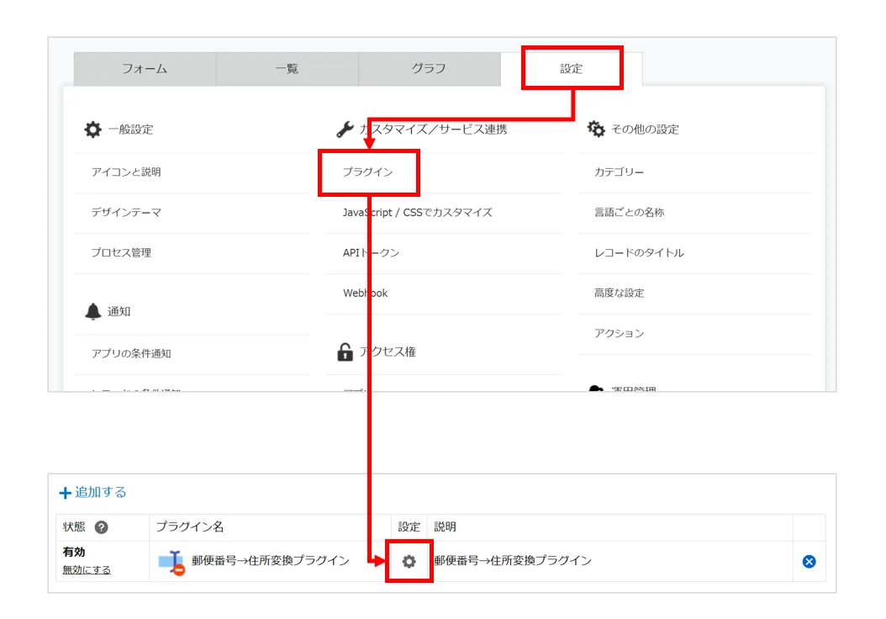Image resolution: width=886 pixels, height=619 pixels.
Task: Click the 有効 status text
Action: click(x=74, y=552)
